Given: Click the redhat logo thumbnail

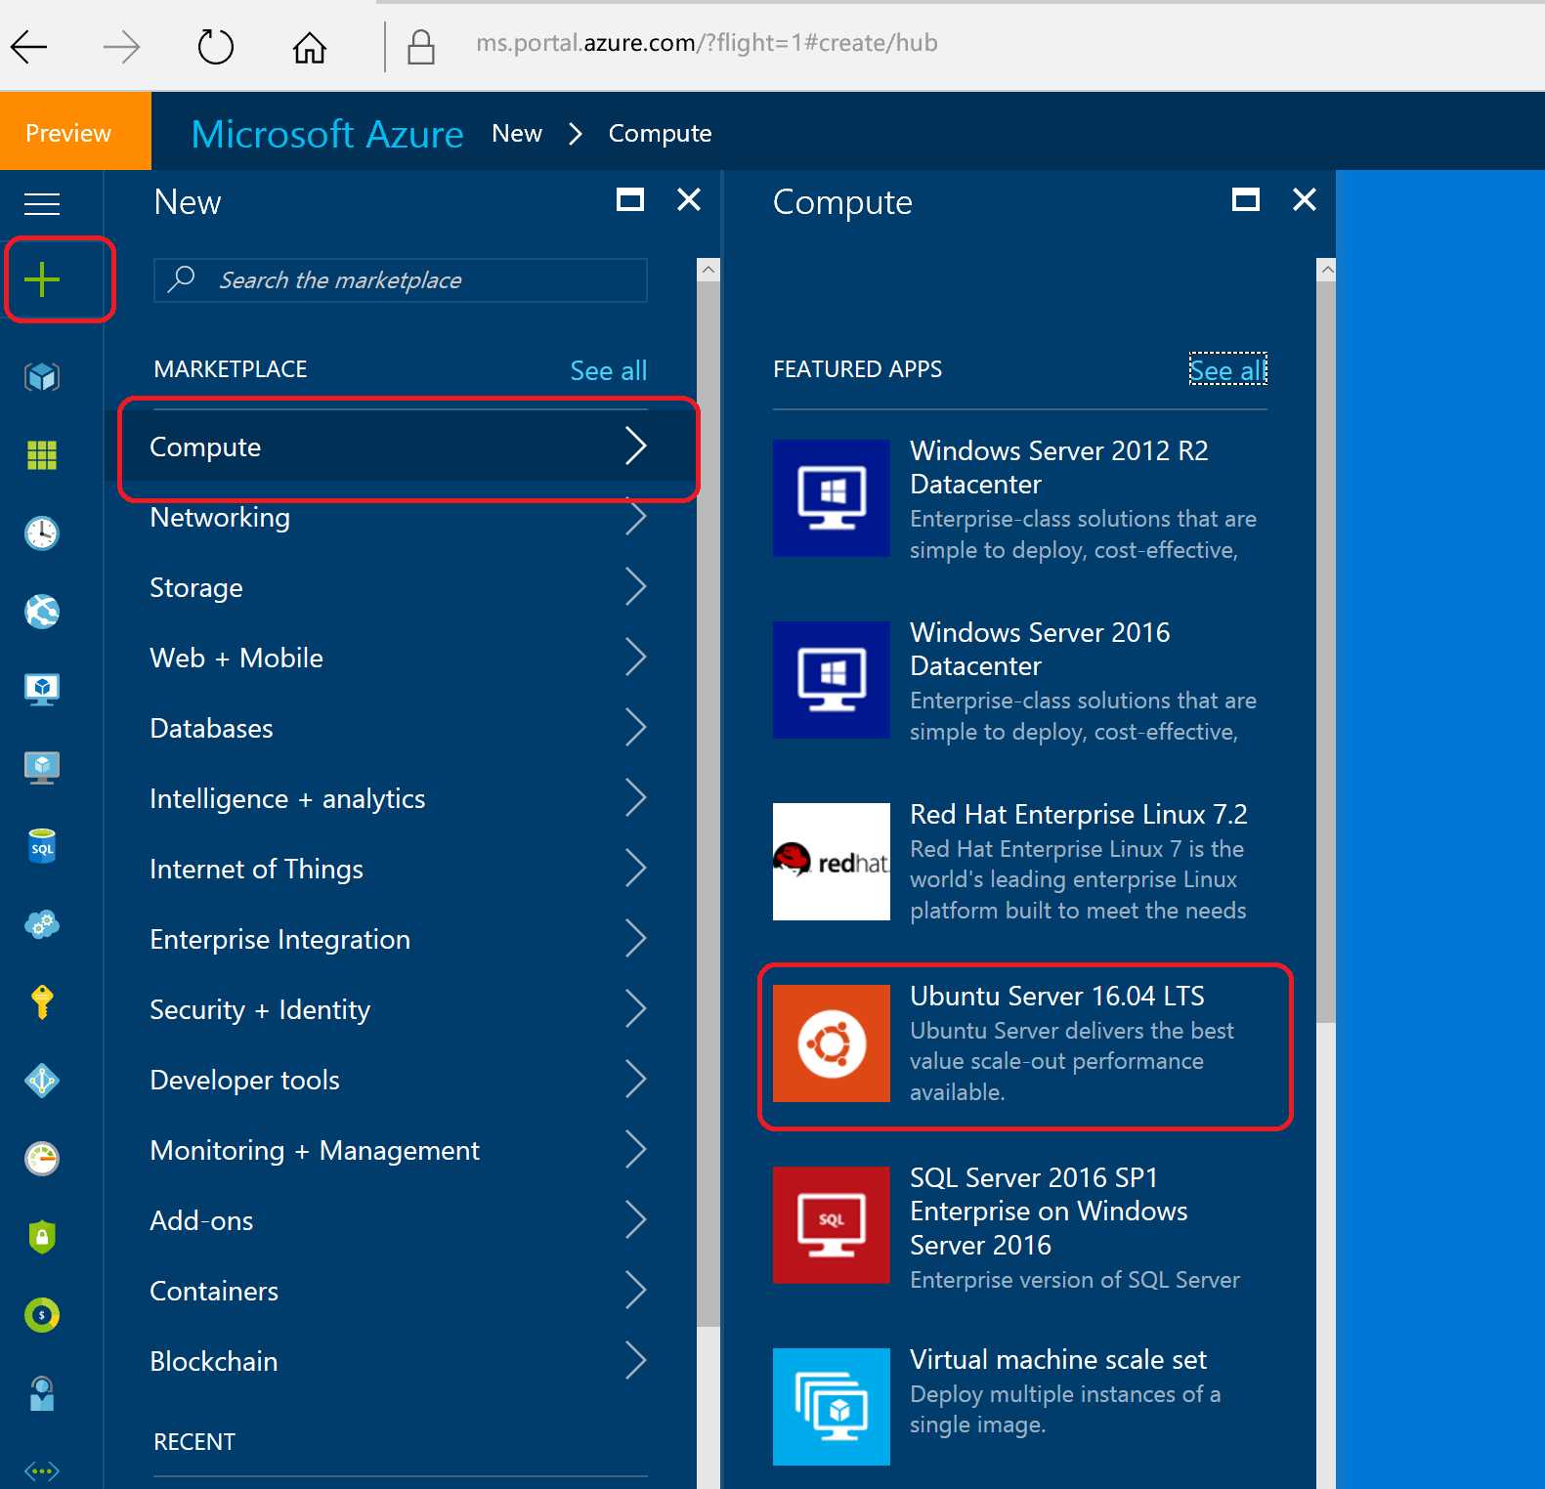Looking at the screenshot, I should point(832,862).
